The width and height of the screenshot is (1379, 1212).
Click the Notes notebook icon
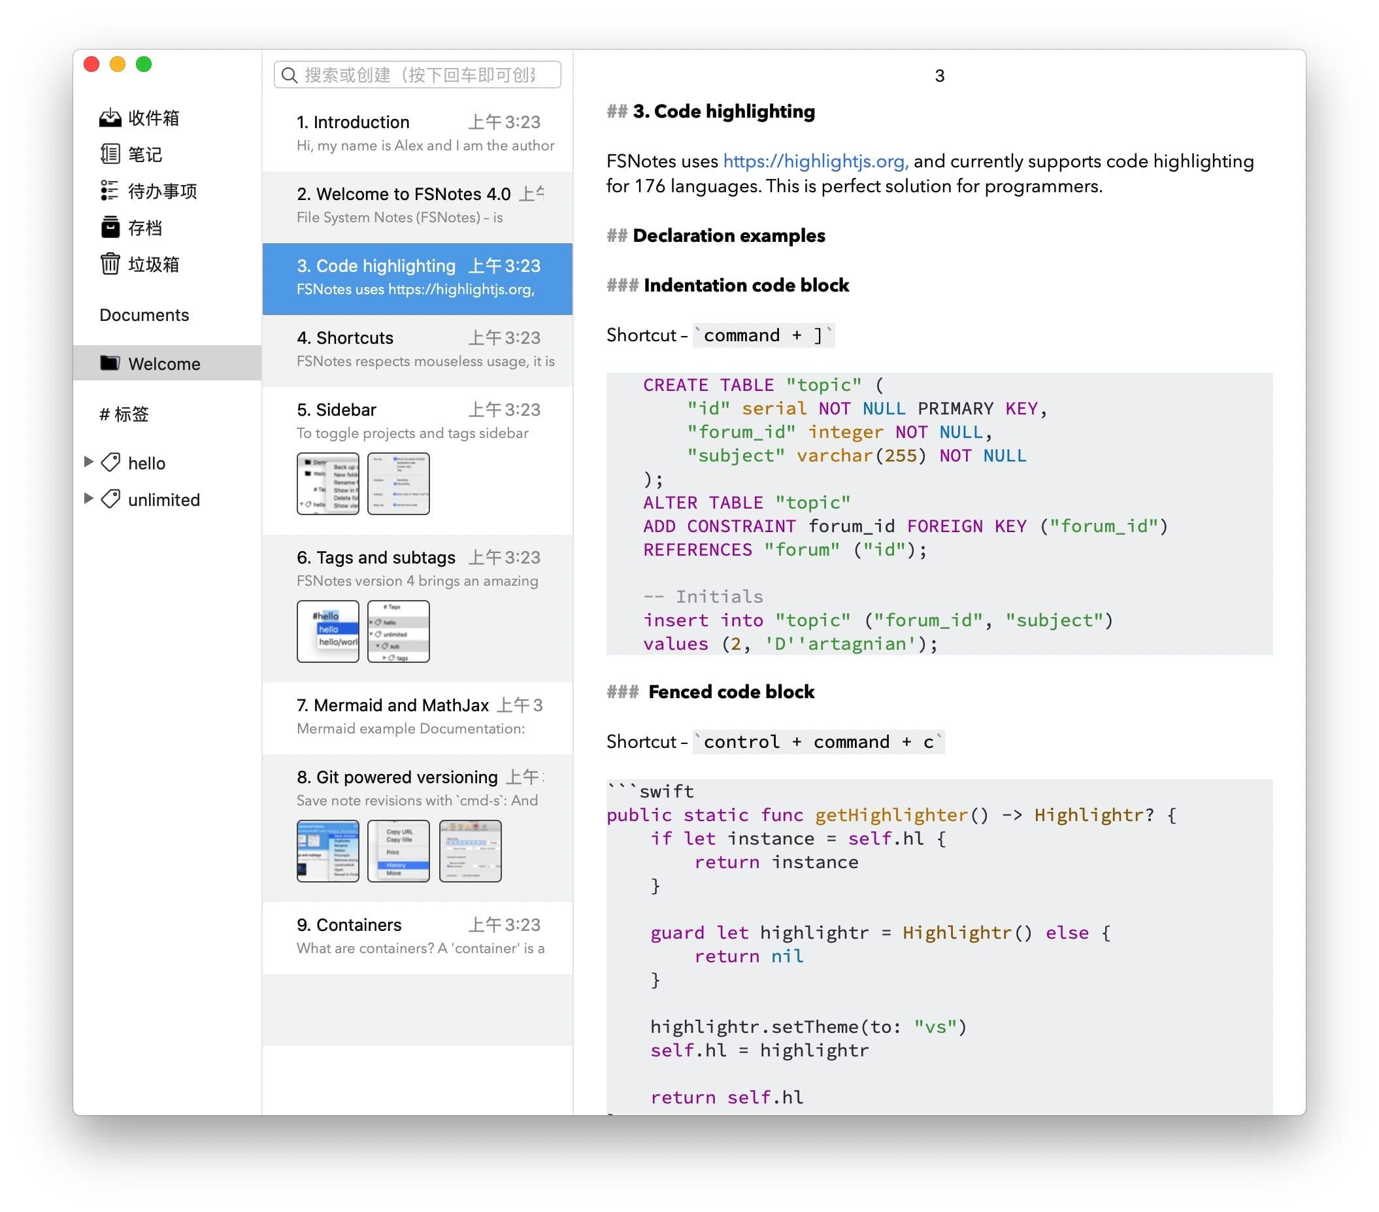coord(110,154)
